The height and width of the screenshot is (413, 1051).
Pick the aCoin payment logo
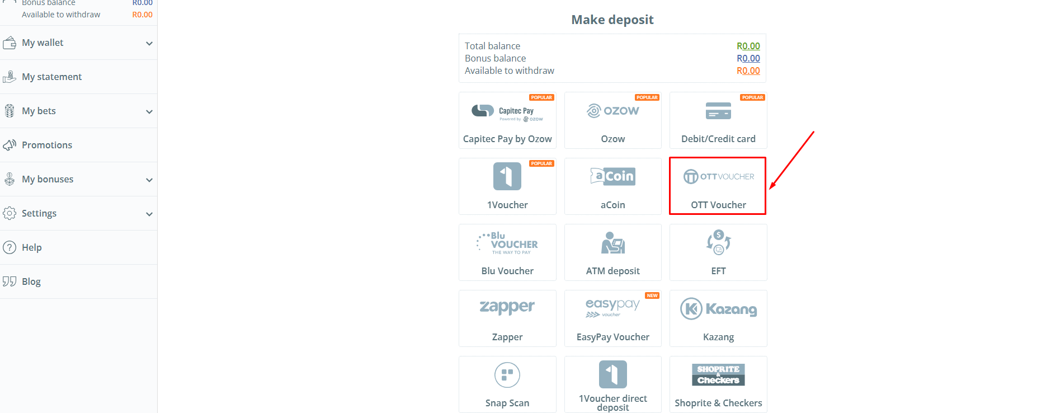click(x=612, y=176)
